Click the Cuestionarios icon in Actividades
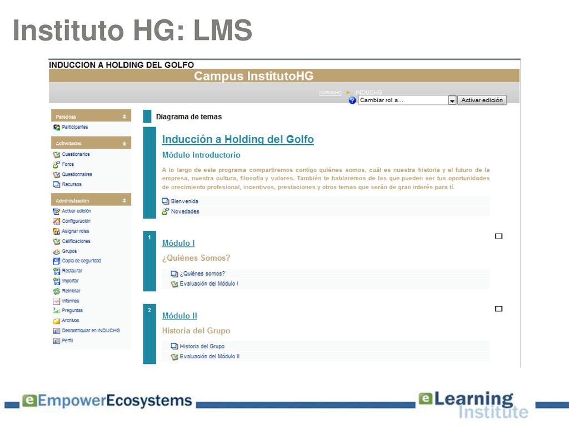The width and height of the screenshot is (569, 426). [56, 155]
